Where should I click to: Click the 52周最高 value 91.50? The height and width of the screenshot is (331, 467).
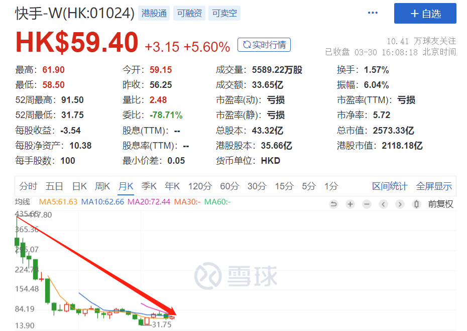tap(72, 100)
